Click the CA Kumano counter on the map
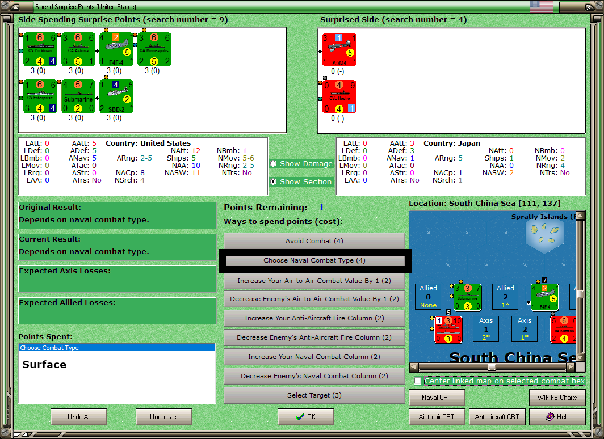Screen dimensions: 604x439 [x=563, y=330]
